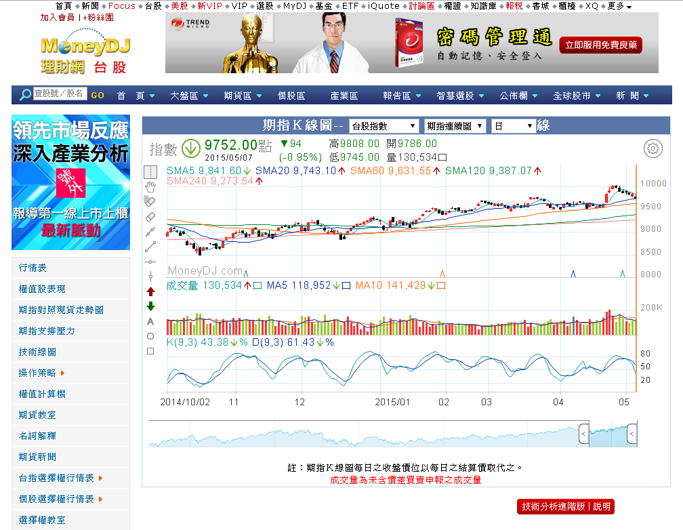The image size is (683, 530).
Task: Open the 期指連續圖 chart type dropdown
Action: (455, 126)
